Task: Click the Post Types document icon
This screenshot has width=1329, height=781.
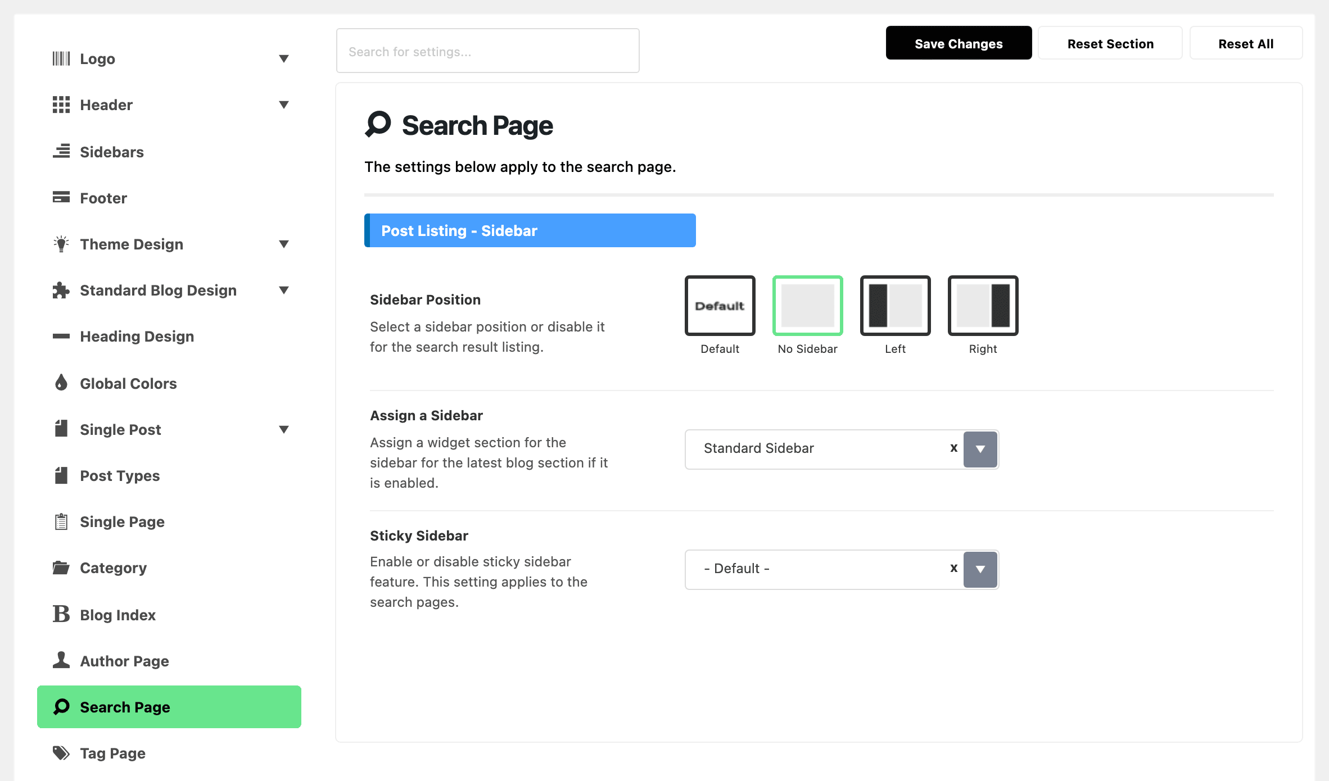Action: click(61, 475)
